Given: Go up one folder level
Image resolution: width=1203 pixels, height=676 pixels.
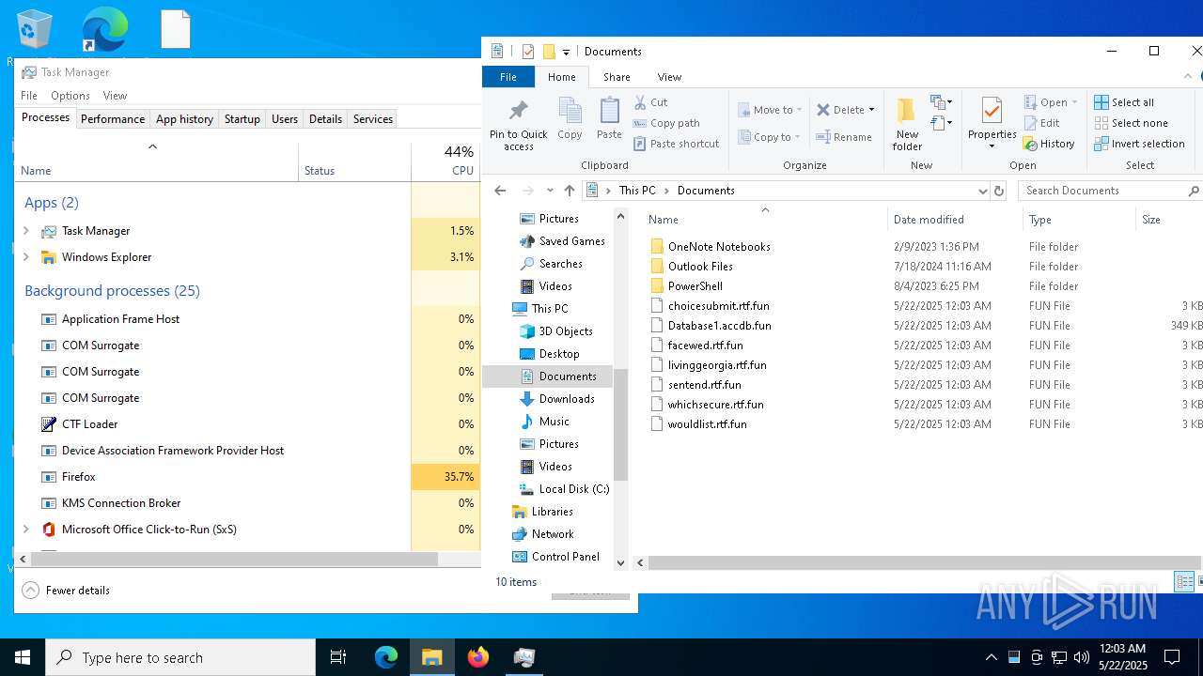Looking at the screenshot, I should point(569,191).
